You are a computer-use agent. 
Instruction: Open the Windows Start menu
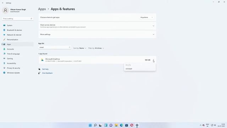(x=90, y=125)
